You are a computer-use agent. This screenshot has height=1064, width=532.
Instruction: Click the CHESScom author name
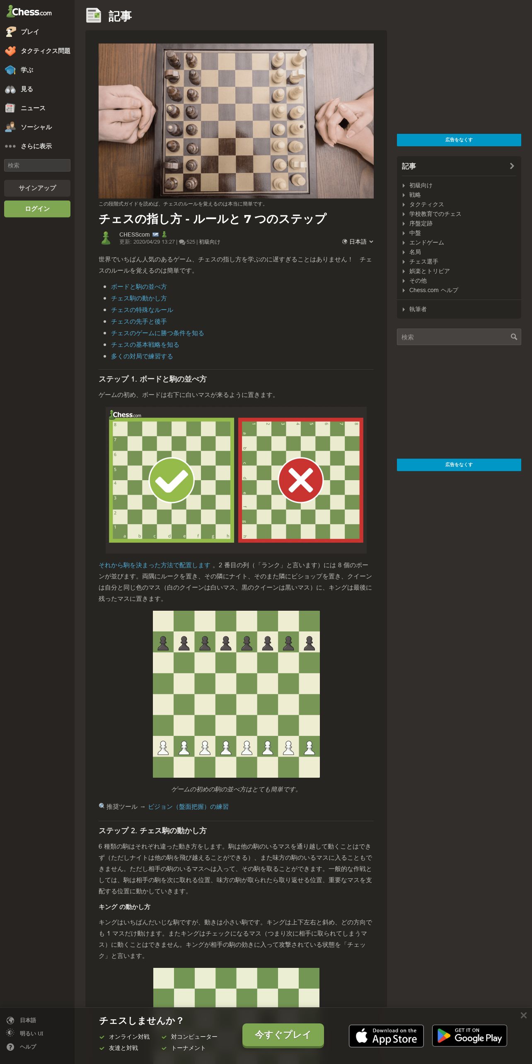135,235
